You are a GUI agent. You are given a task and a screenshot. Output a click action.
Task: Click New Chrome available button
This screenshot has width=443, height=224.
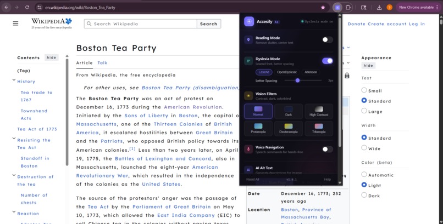click(x=418, y=7)
